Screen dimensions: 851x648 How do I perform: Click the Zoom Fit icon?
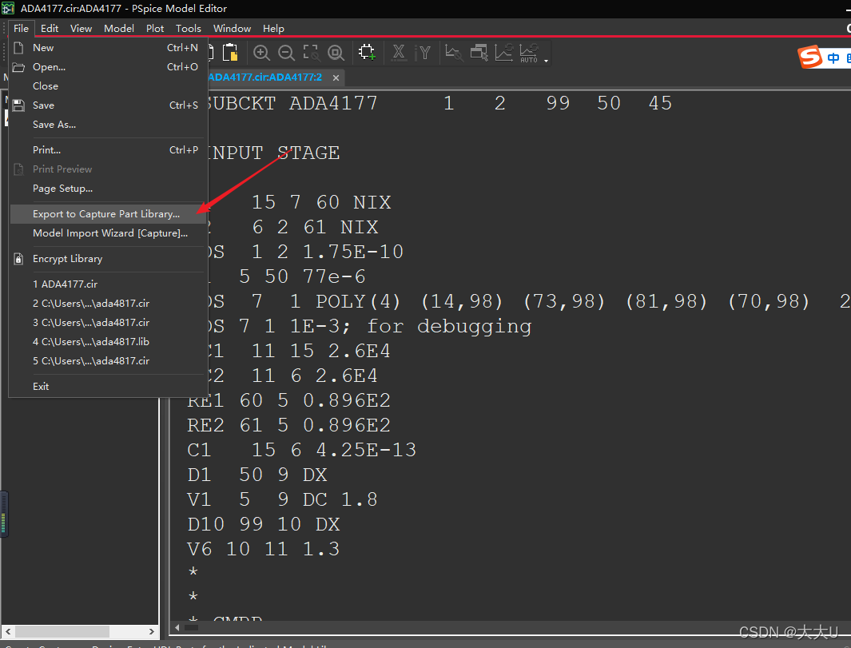pos(336,53)
